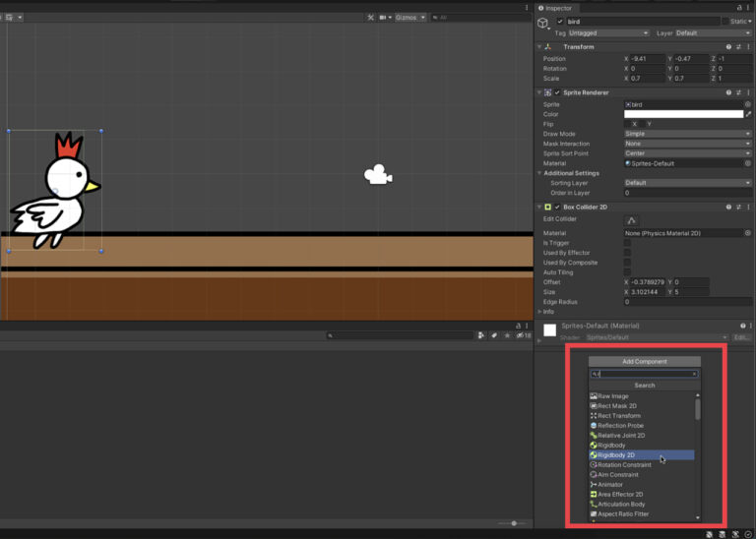Enable the Used By Composite checkbox
This screenshot has height=539, width=756.
click(x=627, y=263)
